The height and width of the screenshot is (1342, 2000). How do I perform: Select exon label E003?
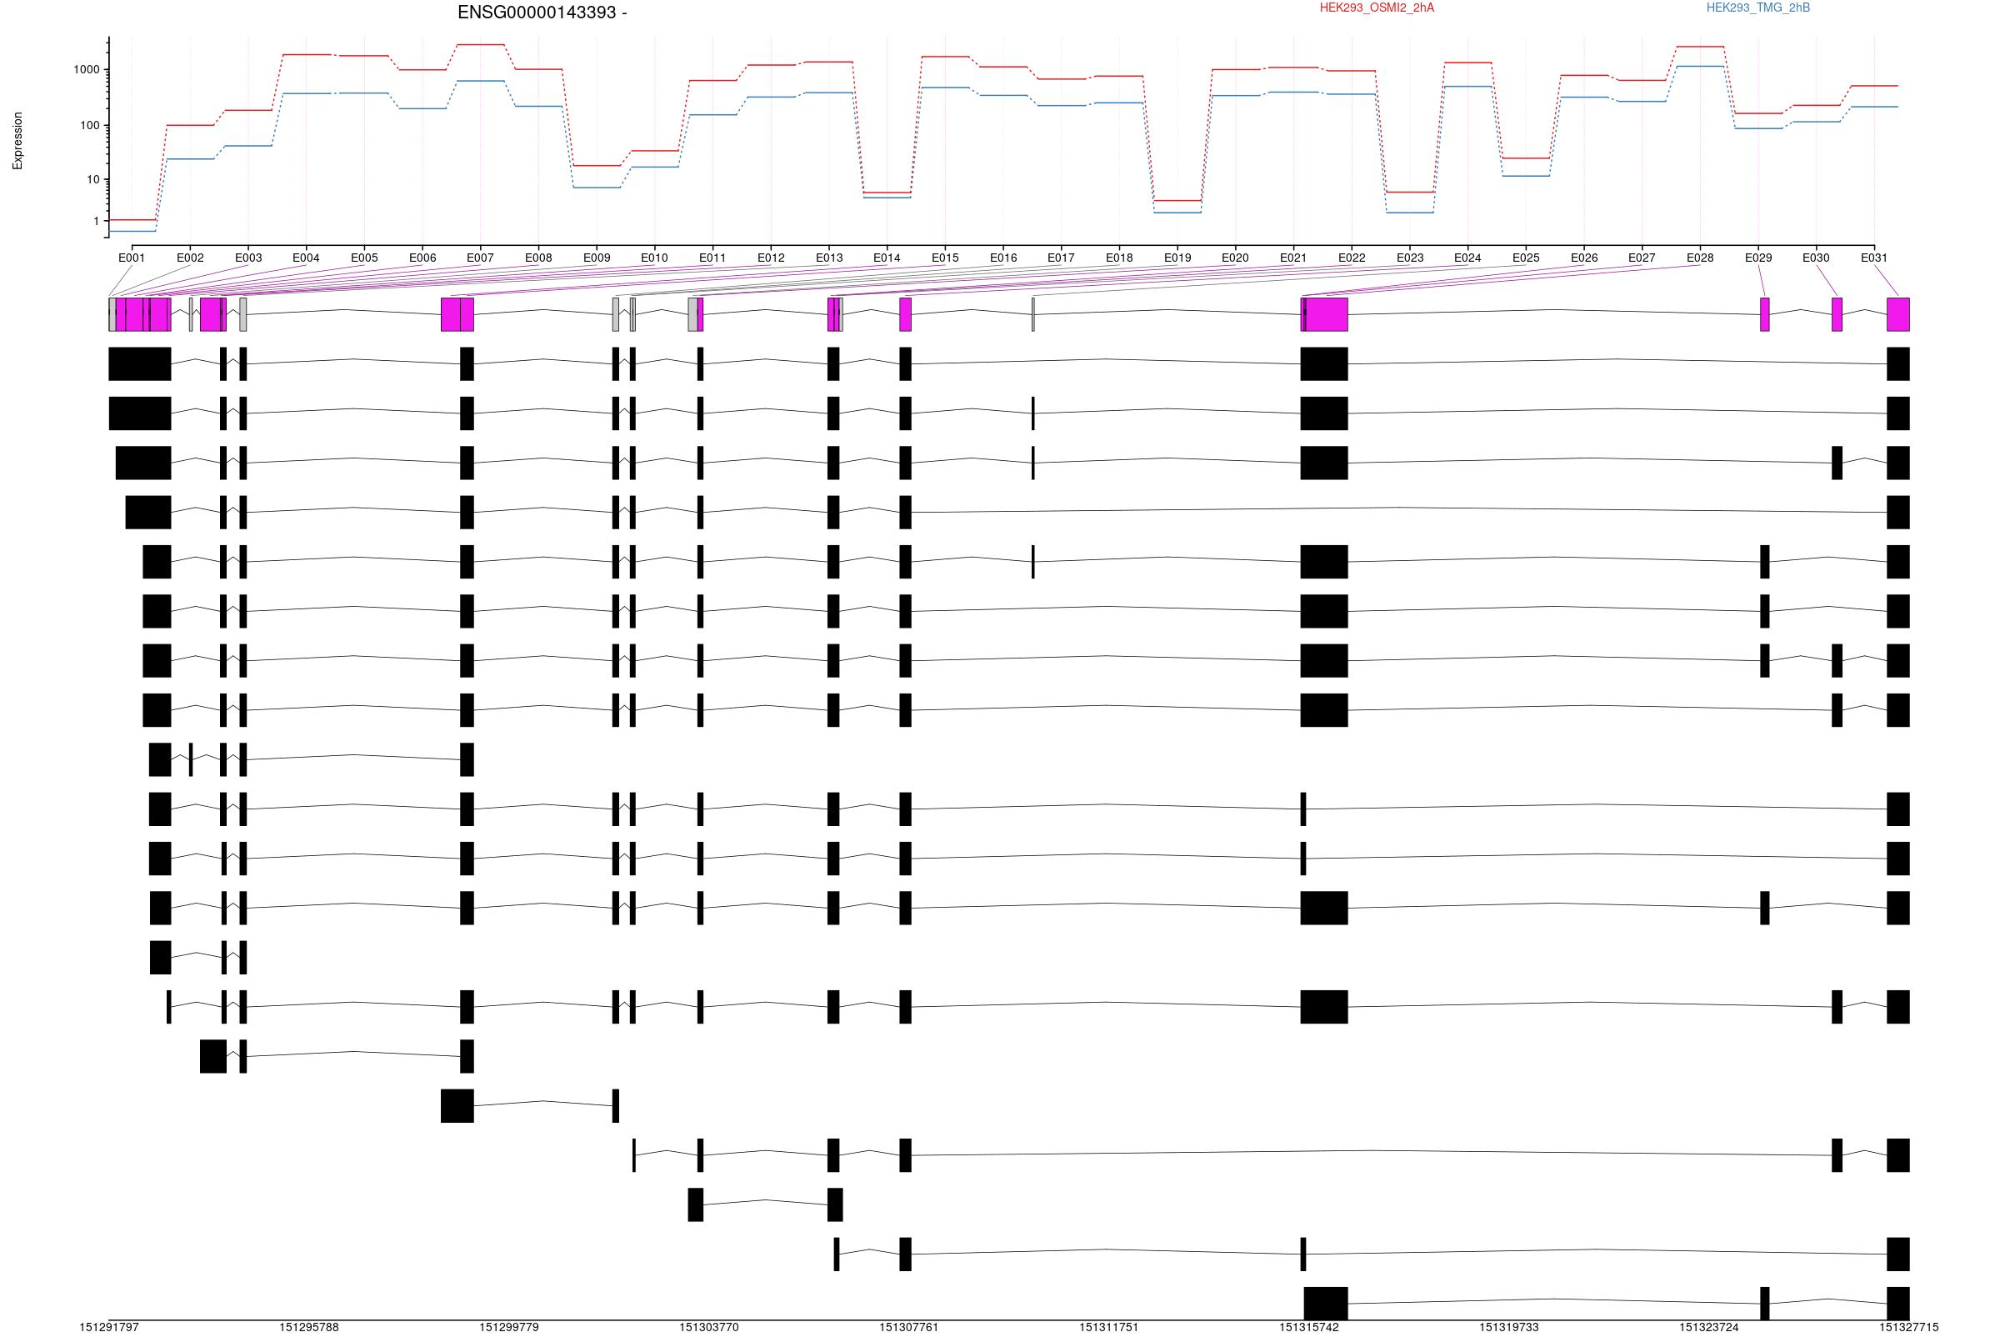pos(248,258)
